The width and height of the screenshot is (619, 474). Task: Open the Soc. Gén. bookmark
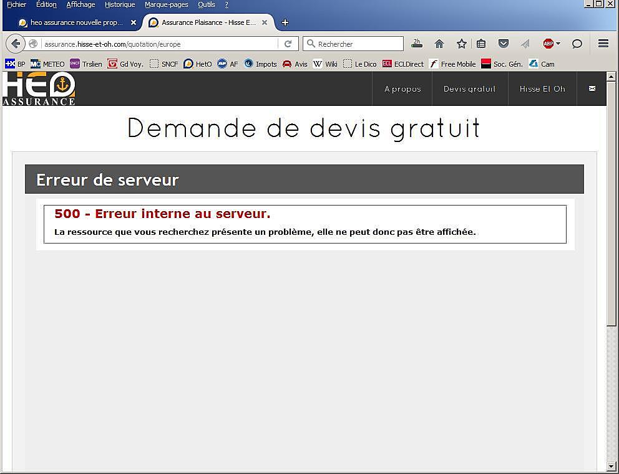pyautogui.click(x=502, y=64)
